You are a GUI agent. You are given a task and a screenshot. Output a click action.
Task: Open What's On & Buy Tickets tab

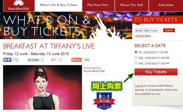59,5
